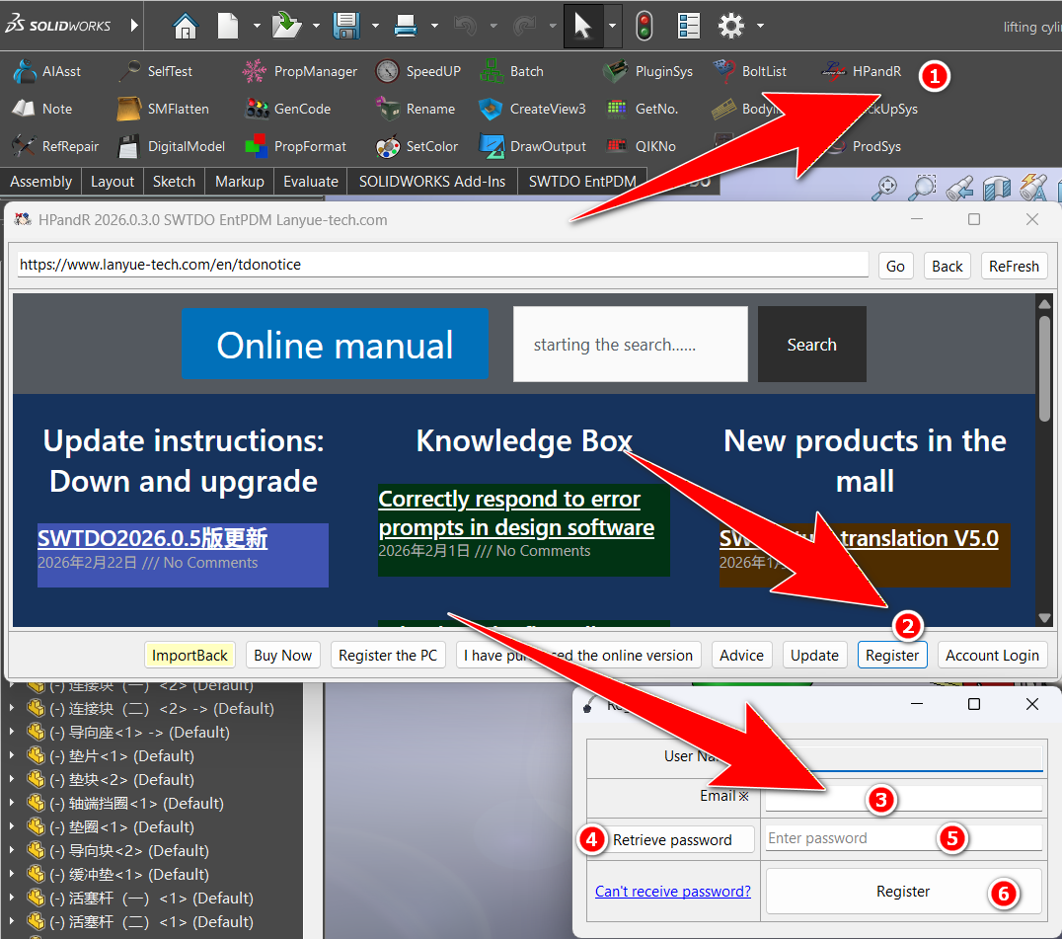Open the Select tool dropdown arrow

tap(612, 26)
